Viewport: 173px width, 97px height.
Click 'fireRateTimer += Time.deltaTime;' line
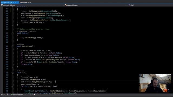pyautogui.click(x=36, y=51)
